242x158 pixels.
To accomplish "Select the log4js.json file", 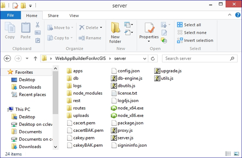I will (x=125, y=100).
